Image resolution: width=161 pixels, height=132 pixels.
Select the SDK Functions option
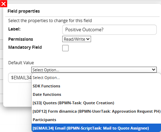click(96, 86)
